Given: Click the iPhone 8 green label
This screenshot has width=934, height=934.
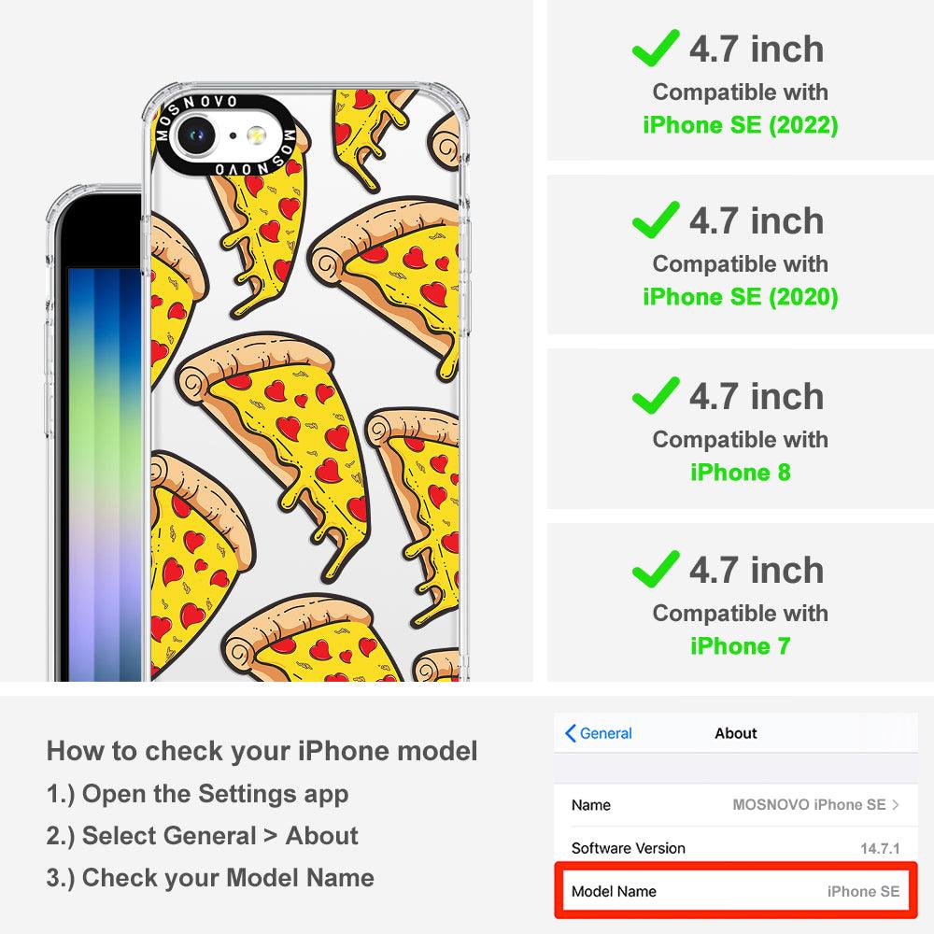Looking at the screenshot, I should pos(741,473).
